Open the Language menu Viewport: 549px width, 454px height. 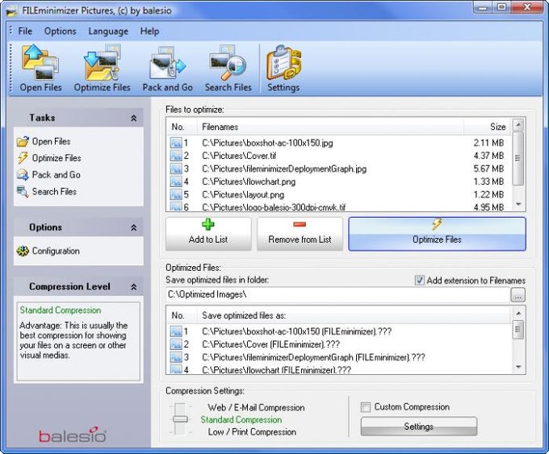(108, 31)
